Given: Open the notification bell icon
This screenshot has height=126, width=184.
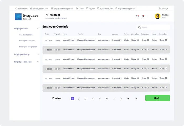Looking at the screenshot, I should [x=143, y=16].
